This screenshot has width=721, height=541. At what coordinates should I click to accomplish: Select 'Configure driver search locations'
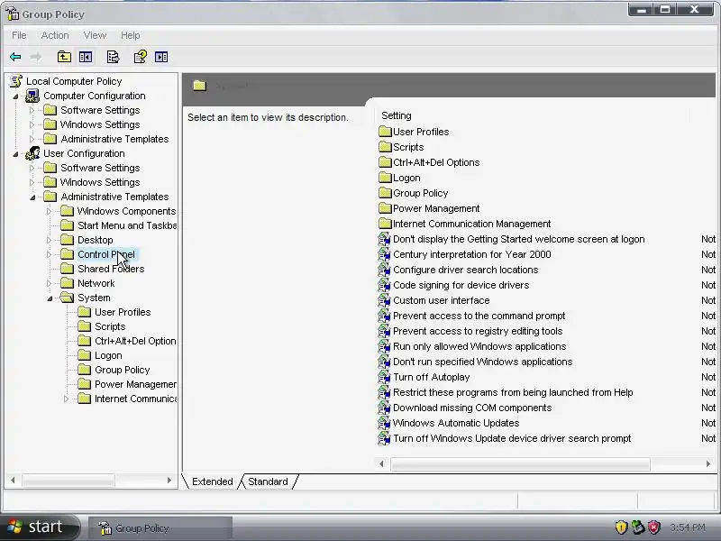point(465,270)
